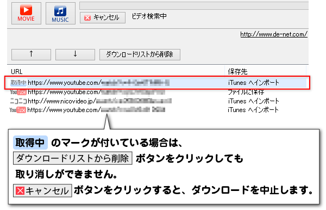Select the row marked 取得中
Screen dimensions: 326x210
[x=158, y=83]
